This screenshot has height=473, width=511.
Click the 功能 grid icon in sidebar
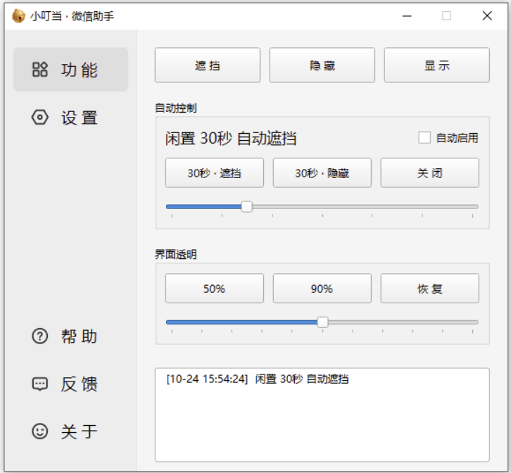pos(40,70)
